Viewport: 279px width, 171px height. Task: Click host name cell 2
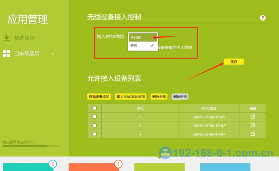coord(140,126)
